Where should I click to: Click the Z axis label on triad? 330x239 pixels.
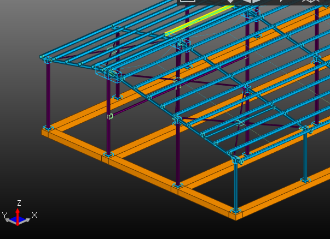click(19, 203)
